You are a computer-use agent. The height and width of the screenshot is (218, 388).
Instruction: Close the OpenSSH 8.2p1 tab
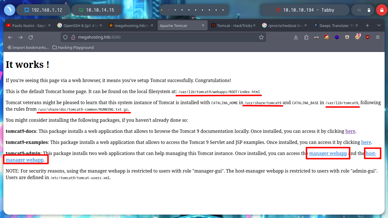point(101,26)
